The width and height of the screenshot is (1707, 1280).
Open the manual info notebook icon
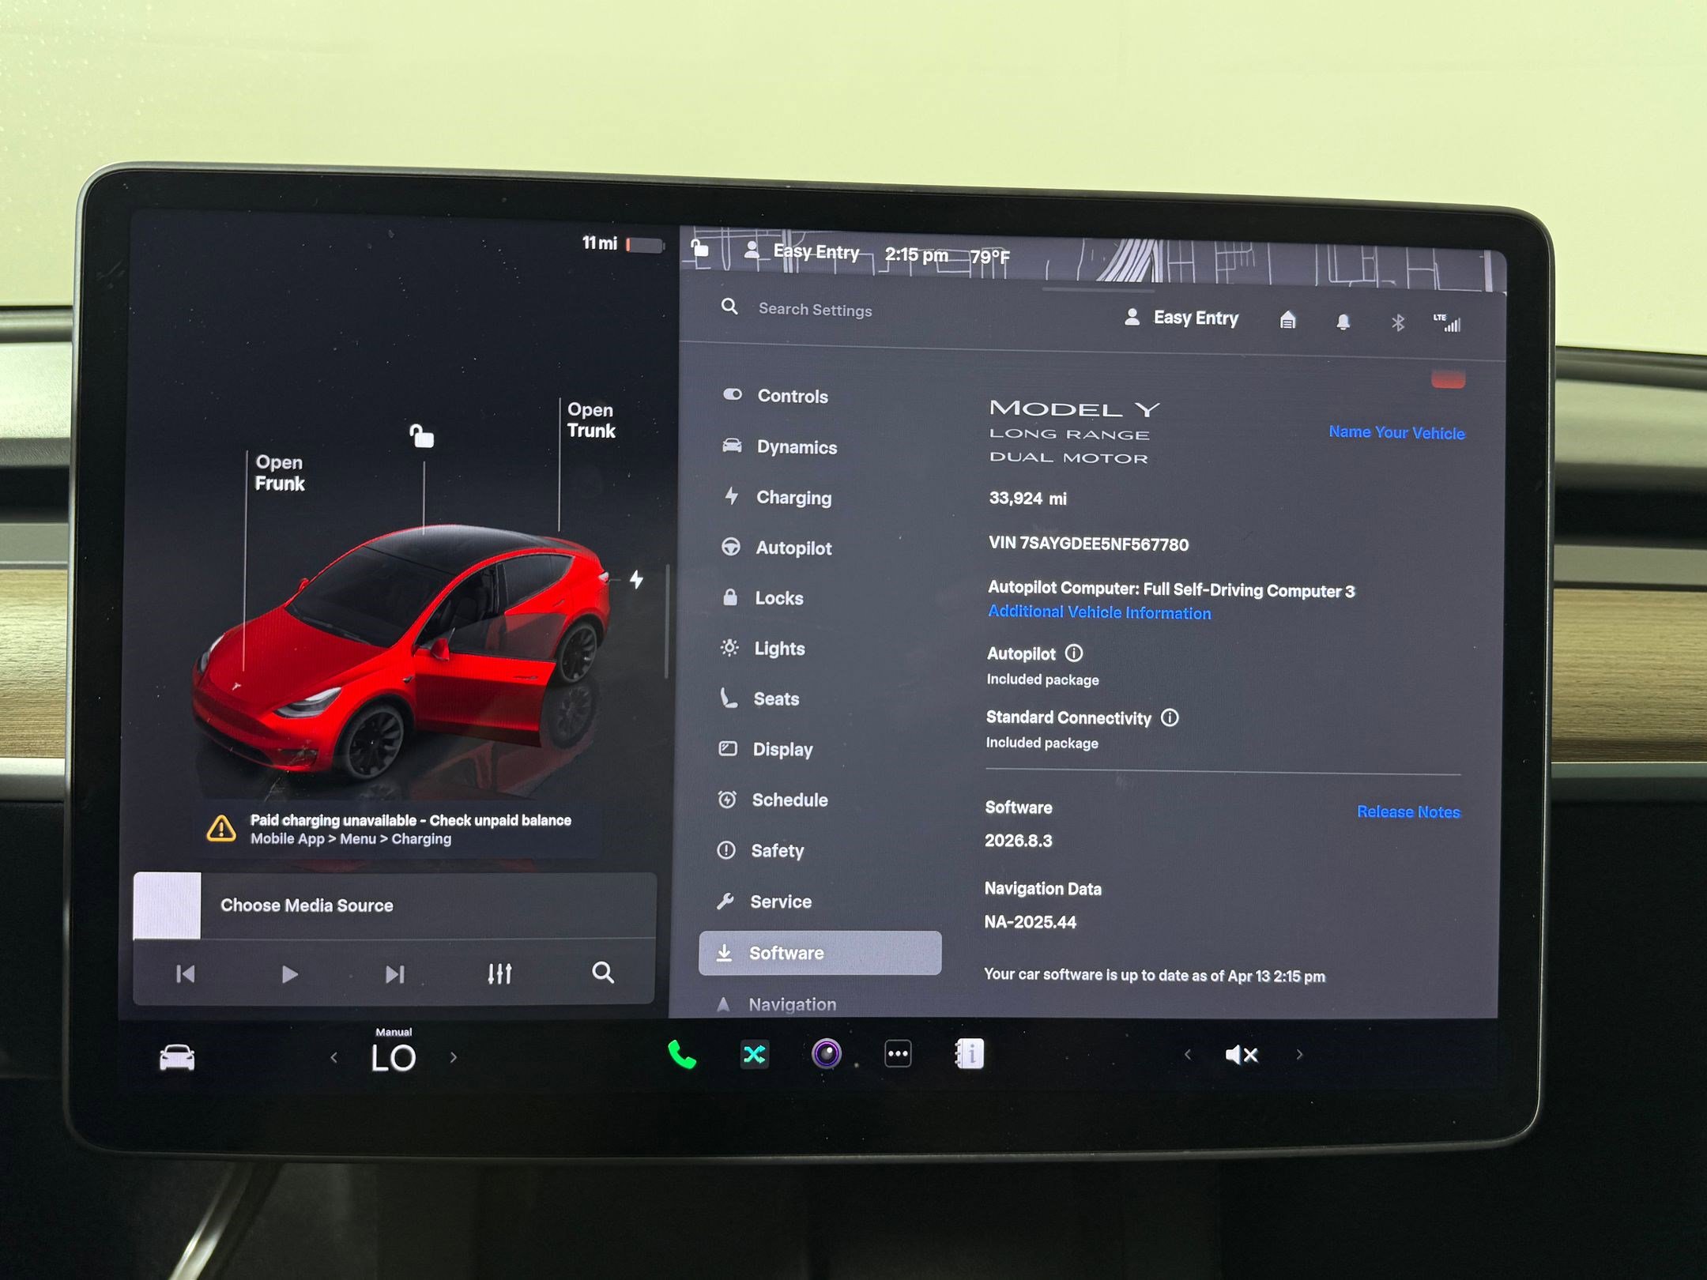(970, 1053)
